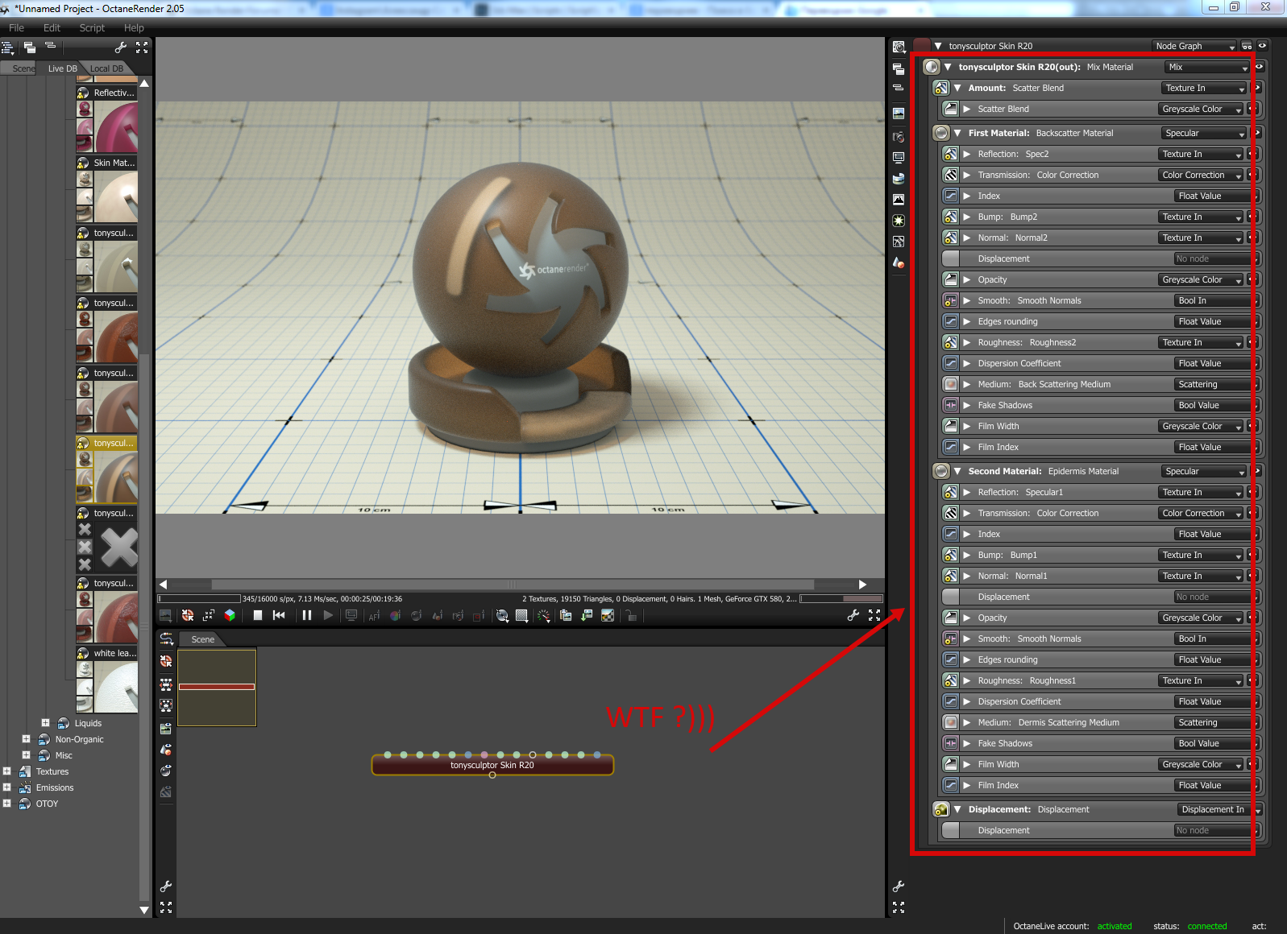
Task: Maximize the node graph editor panel
Action: click(166, 907)
